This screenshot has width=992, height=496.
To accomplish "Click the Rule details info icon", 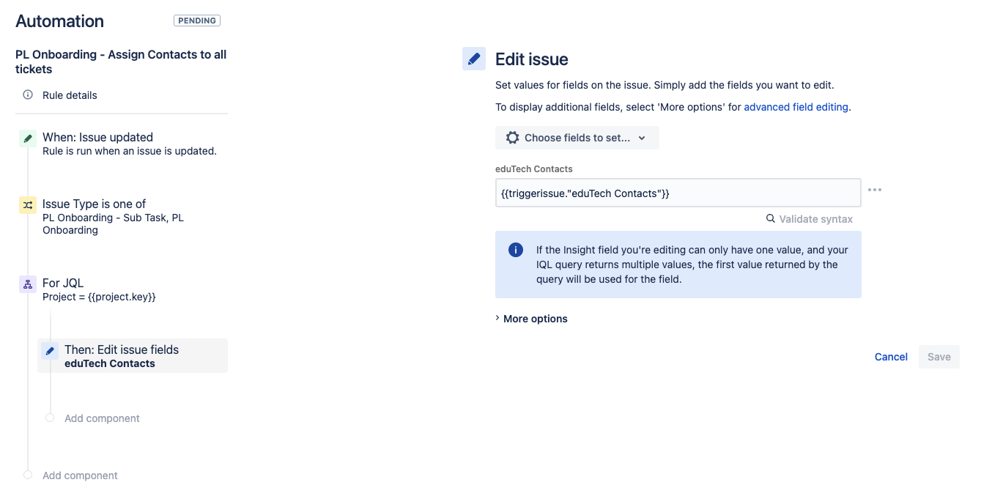I will (28, 95).
